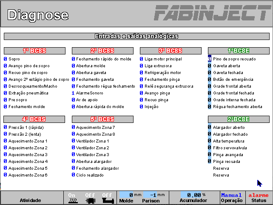
Task: Open the 1ª BC8S module header
Action: click(x=34, y=51)
